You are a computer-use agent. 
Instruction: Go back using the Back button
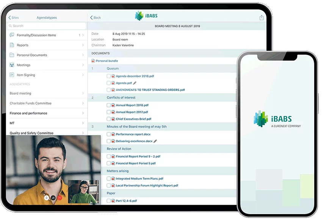(x=95, y=17)
